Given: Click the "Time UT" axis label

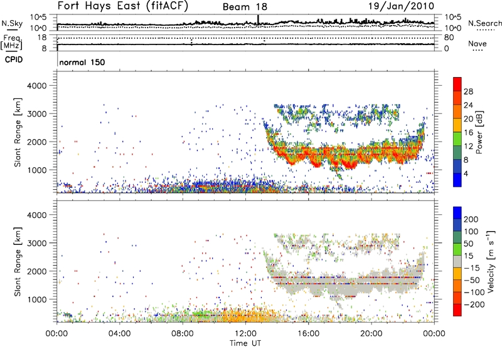Looking at the screenshot, I should tap(245, 343).
